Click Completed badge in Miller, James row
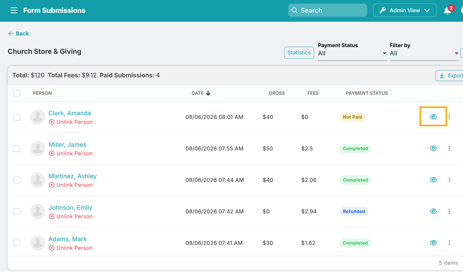463x273 pixels. [x=355, y=149]
